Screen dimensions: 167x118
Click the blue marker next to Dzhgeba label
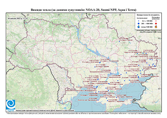95,67
